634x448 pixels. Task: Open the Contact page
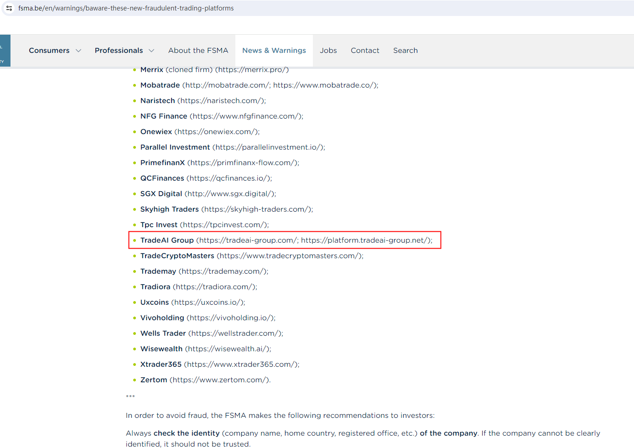coord(364,51)
